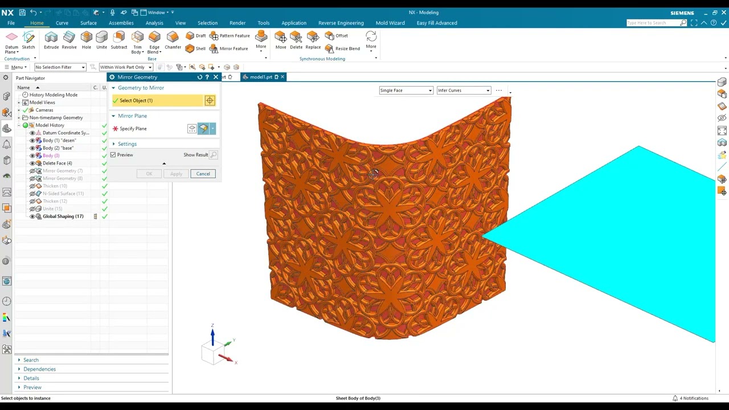Screen dimensions: 729x410
Task: Select Delete Face synchronous tool
Action: 296,40
